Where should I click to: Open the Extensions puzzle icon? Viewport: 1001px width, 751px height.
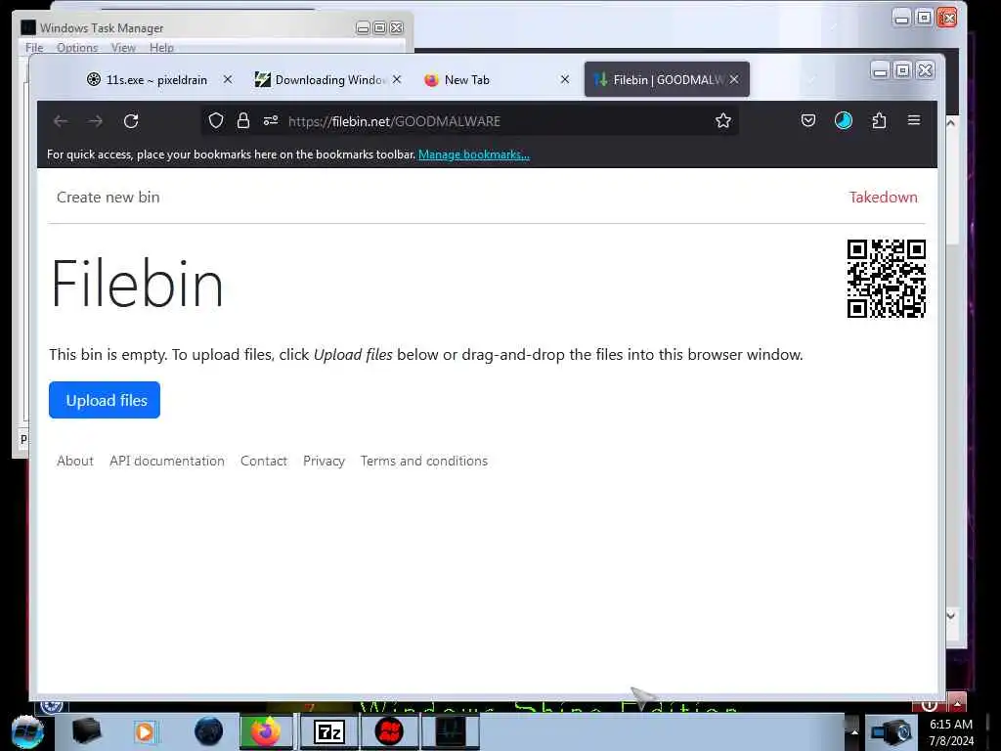(879, 120)
